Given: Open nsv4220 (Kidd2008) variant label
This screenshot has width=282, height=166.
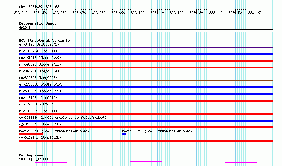Looking at the screenshot, I should tap(36, 104).
